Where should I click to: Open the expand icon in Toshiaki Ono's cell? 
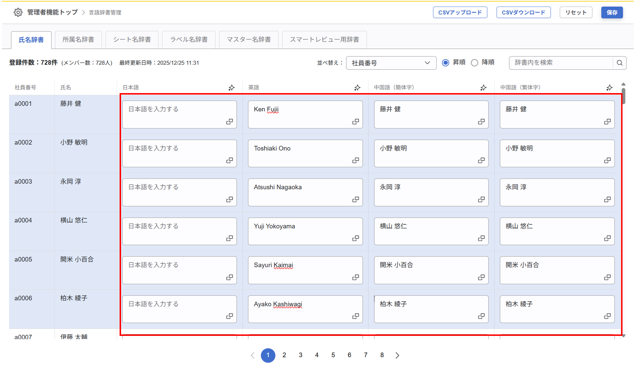click(x=355, y=160)
